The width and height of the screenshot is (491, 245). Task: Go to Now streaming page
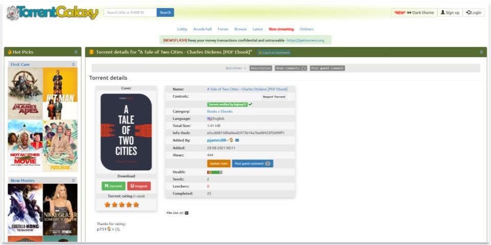[281, 29]
